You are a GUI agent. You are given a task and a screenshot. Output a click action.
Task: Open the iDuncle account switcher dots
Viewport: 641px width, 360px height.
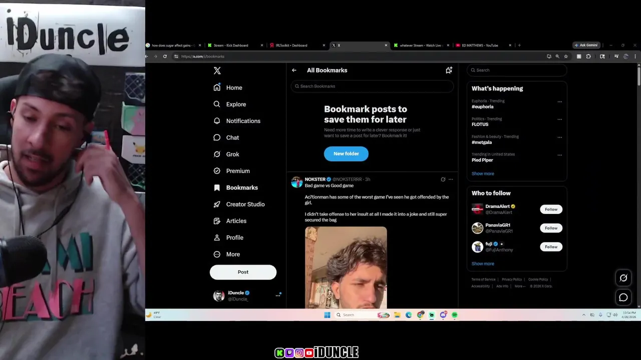pyautogui.click(x=278, y=295)
